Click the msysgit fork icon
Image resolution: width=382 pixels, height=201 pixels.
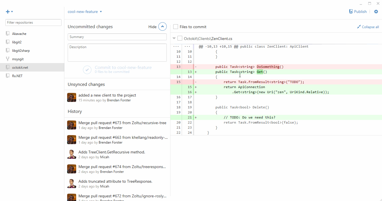(x=8, y=59)
